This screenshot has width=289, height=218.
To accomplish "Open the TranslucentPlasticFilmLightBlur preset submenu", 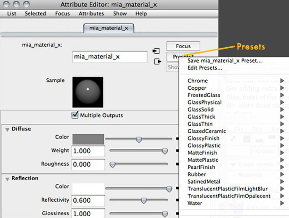I will [234, 189].
